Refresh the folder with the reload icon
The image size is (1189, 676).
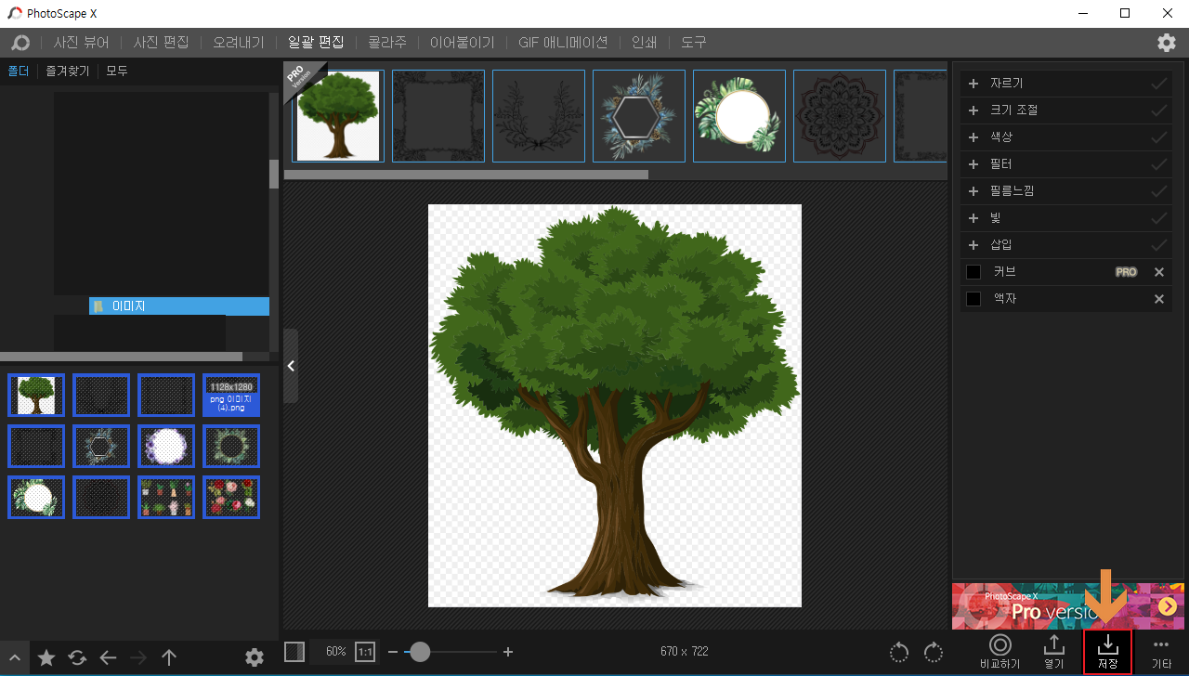tap(77, 657)
